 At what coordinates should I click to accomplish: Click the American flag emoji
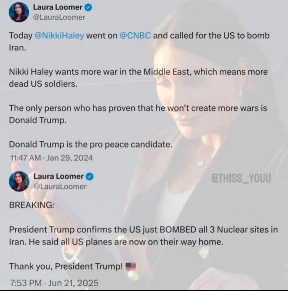coord(131,267)
